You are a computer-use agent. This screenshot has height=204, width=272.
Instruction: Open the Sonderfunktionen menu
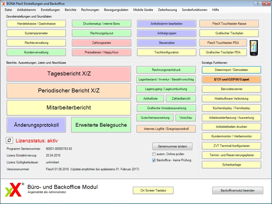coord(194,10)
